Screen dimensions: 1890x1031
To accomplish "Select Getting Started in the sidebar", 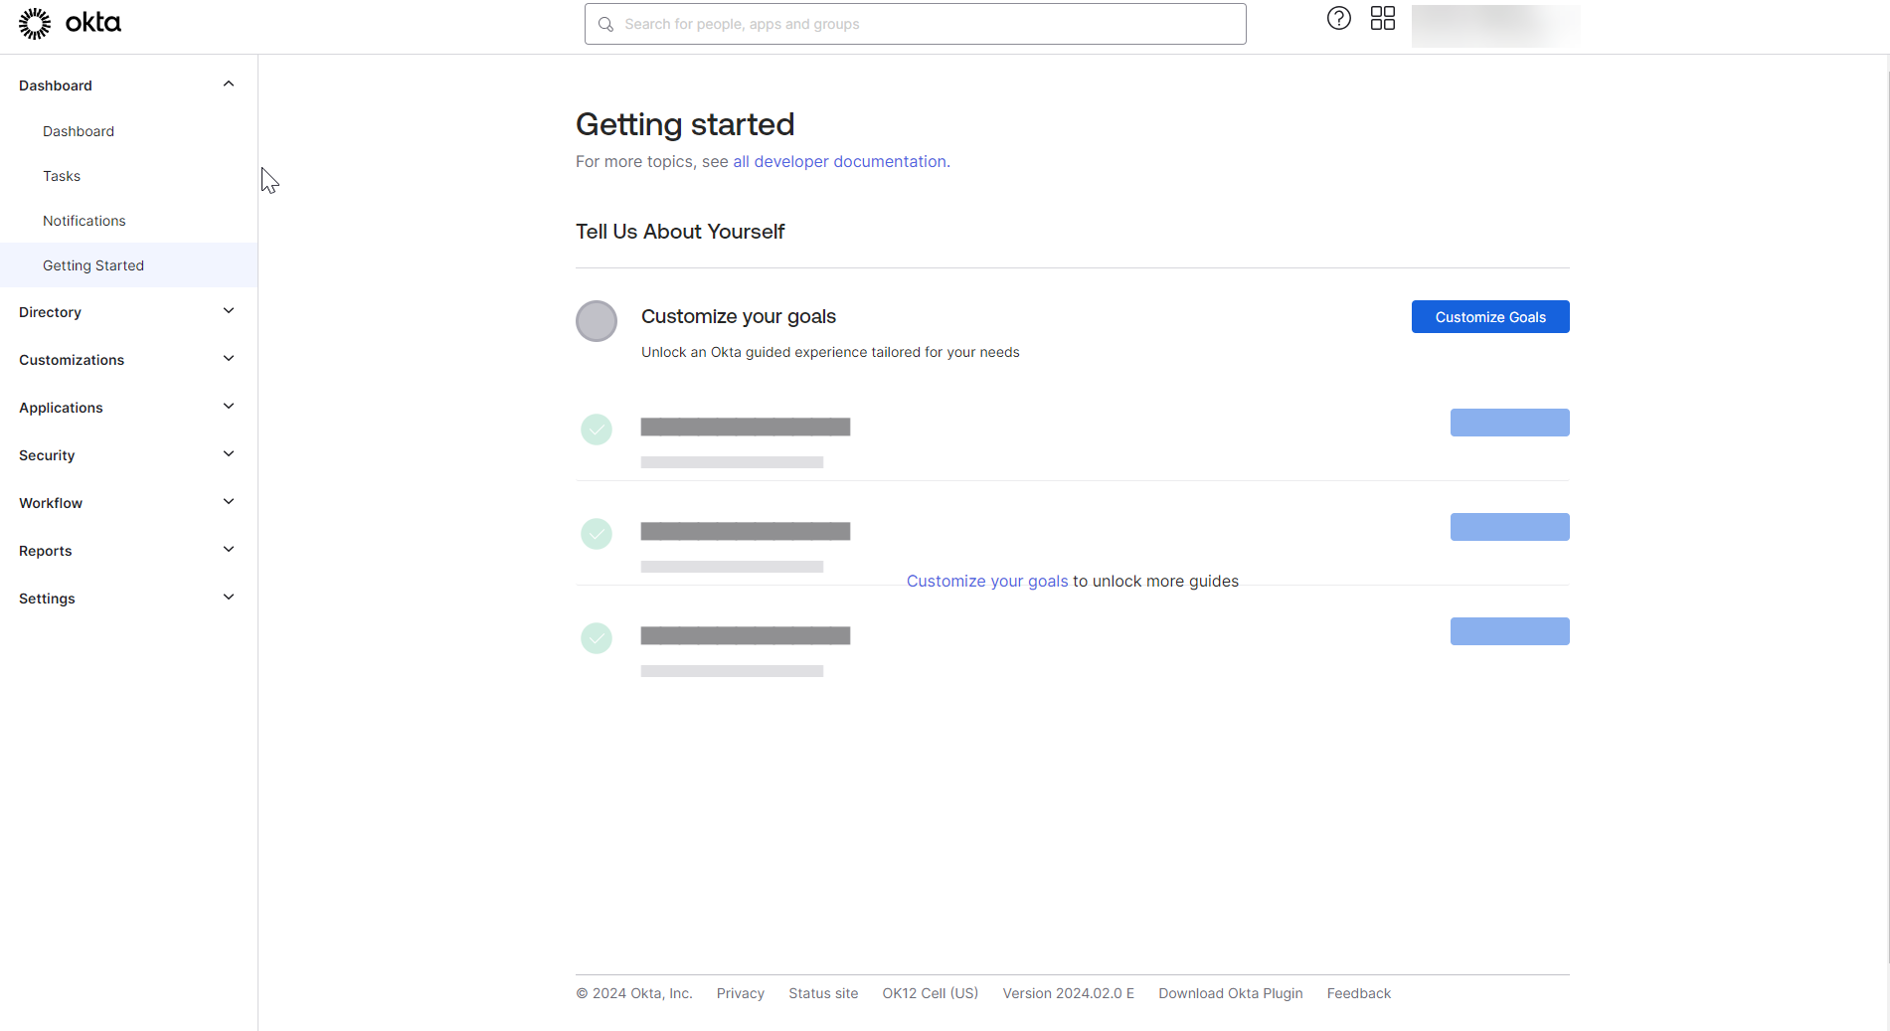I will click(x=129, y=265).
